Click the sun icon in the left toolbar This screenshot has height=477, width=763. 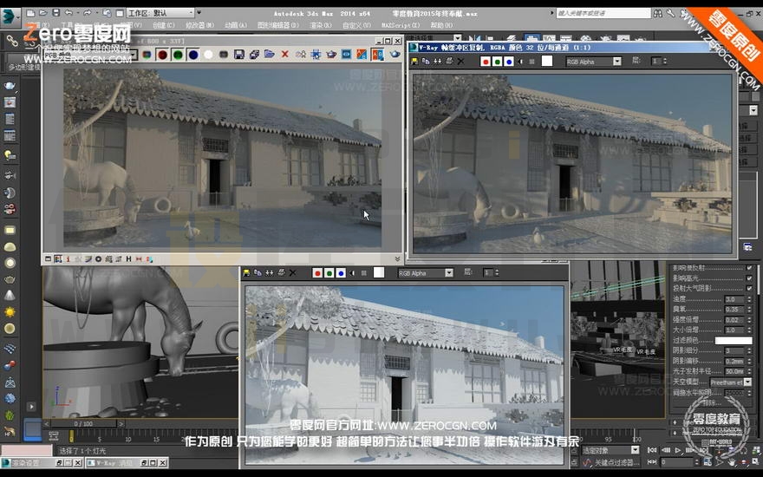[10, 312]
